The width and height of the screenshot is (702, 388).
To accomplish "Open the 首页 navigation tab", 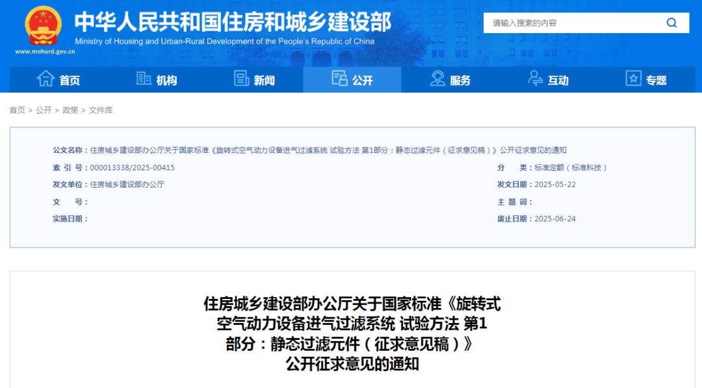I will coord(58,80).
